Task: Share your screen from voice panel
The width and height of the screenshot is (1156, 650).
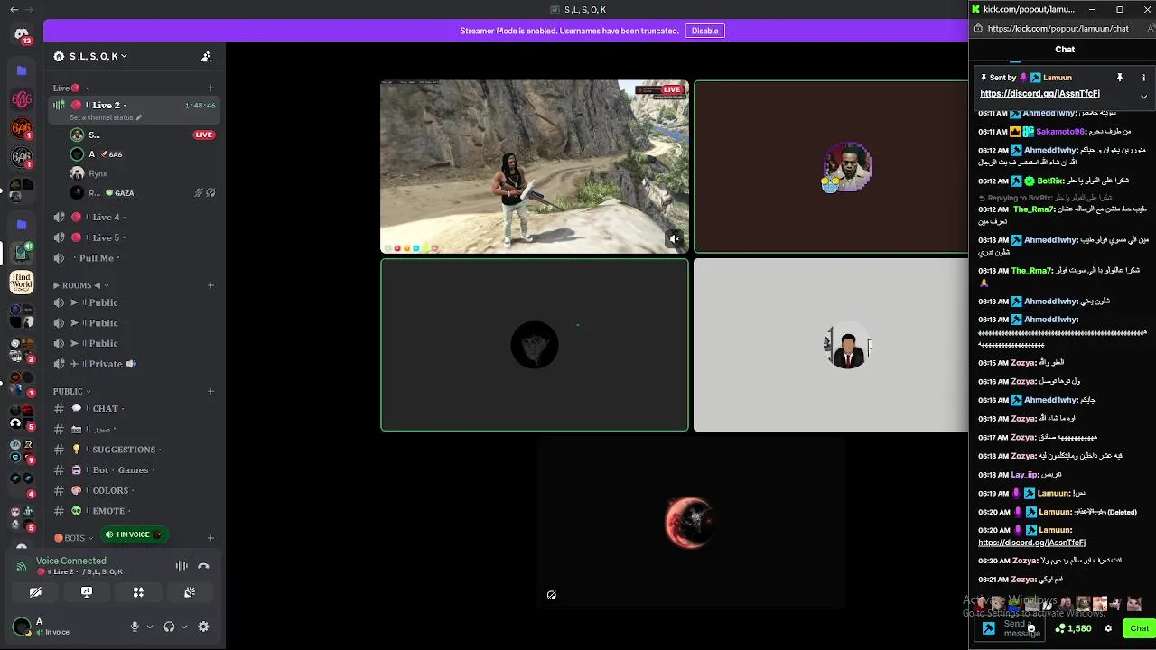Action: (x=87, y=592)
